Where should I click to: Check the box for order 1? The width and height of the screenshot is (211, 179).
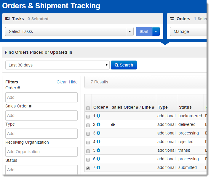(88, 116)
